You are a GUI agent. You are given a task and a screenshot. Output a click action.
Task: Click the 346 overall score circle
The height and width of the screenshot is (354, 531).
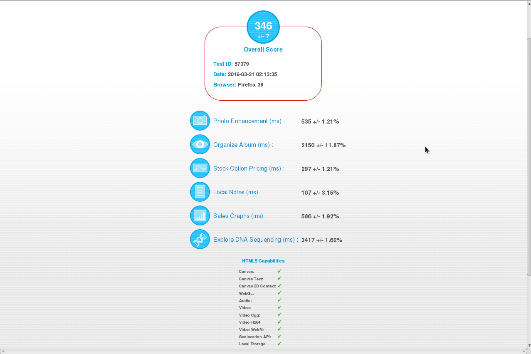tap(263, 27)
